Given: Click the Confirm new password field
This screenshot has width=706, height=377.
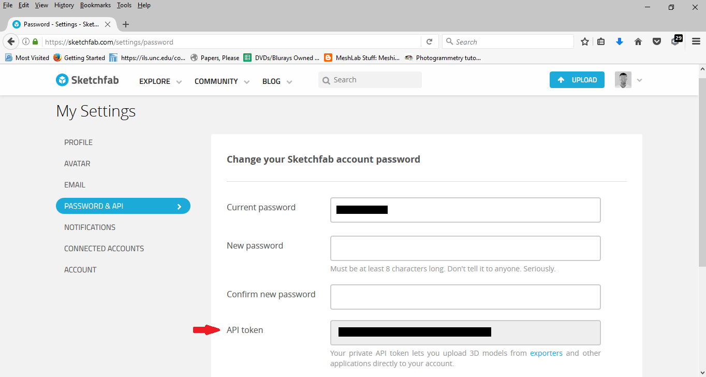Looking at the screenshot, I should pos(465,297).
